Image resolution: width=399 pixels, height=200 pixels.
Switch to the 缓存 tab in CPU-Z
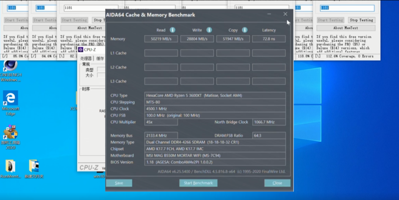coord(100,59)
